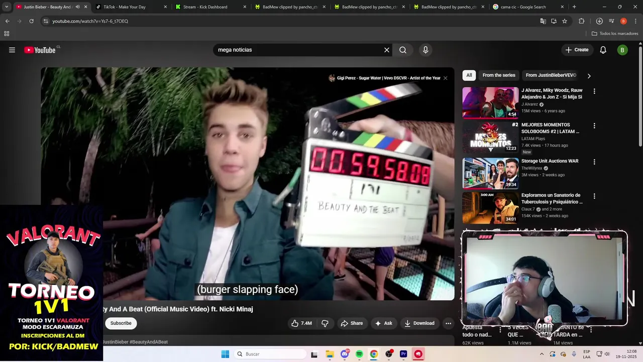Viewport: 643px width, 362px height.
Task: Select the From the series chip
Action: [x=499, y=75]
